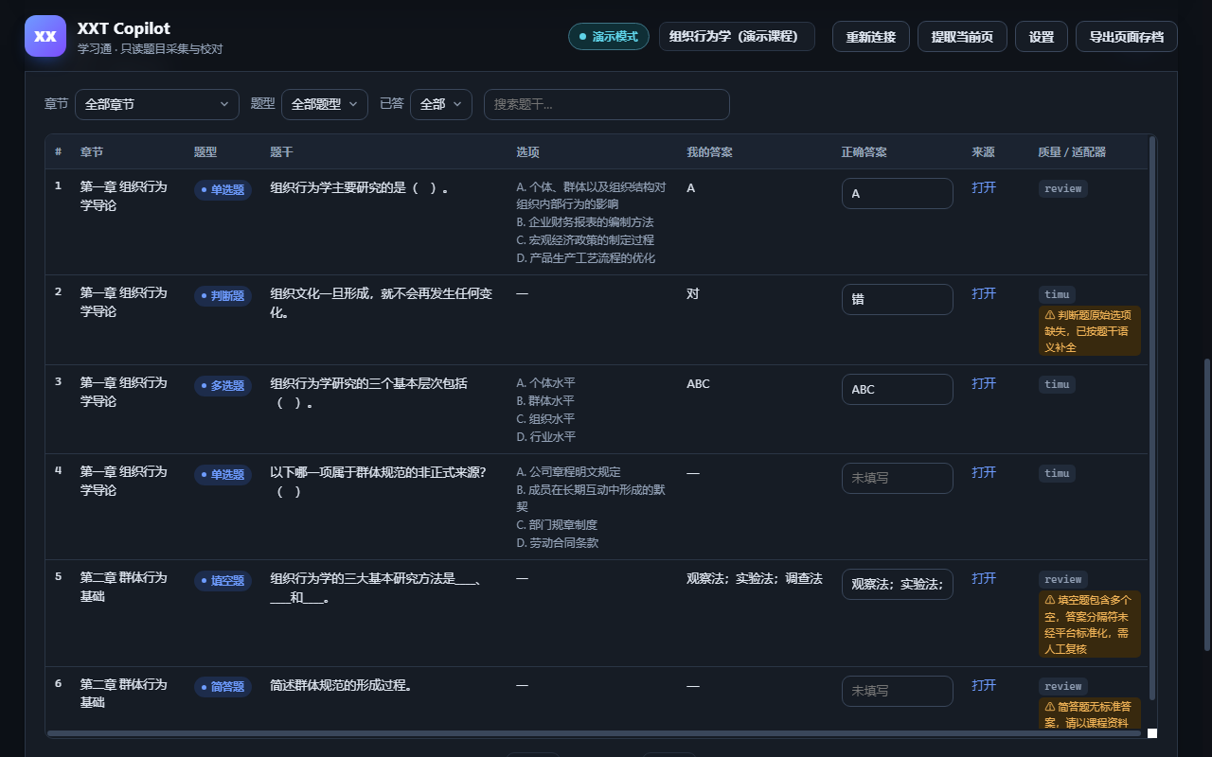Expand the 全部章节 chapter dropdown

157,104
